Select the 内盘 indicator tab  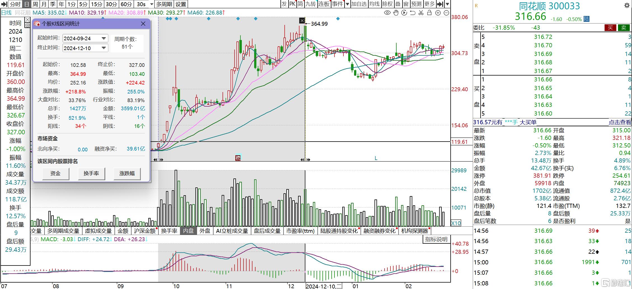tap(188, 231)
